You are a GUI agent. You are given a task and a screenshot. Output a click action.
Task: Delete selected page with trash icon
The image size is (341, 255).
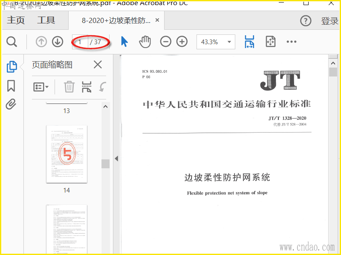[69, 87]
